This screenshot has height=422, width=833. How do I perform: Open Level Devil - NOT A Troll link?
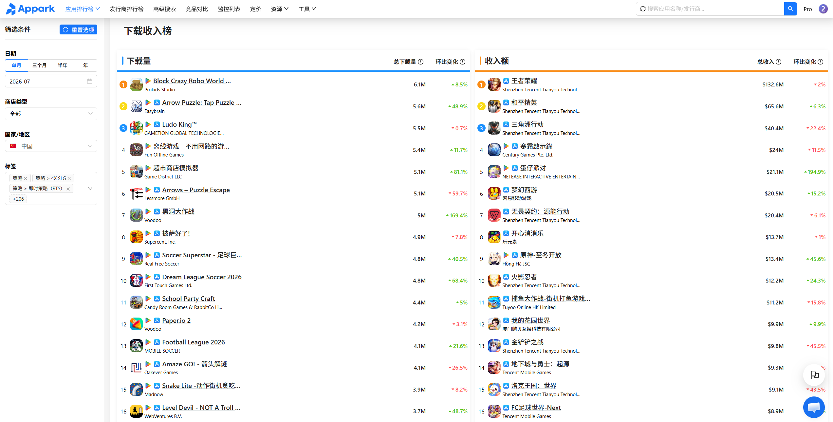[201, 408]
